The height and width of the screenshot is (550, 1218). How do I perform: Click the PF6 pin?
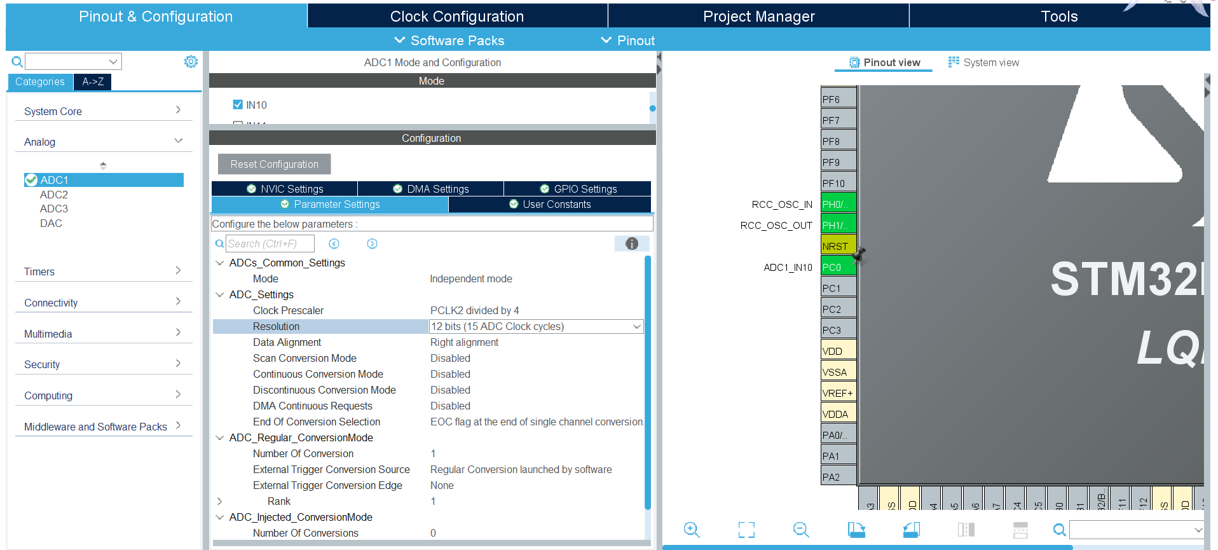pos(838,99)
